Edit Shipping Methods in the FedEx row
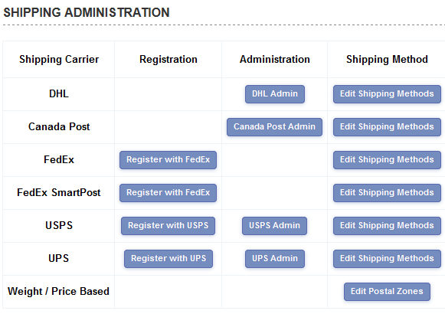The width and height of the screenshot is (445, 314). click(x=387, y=160)
